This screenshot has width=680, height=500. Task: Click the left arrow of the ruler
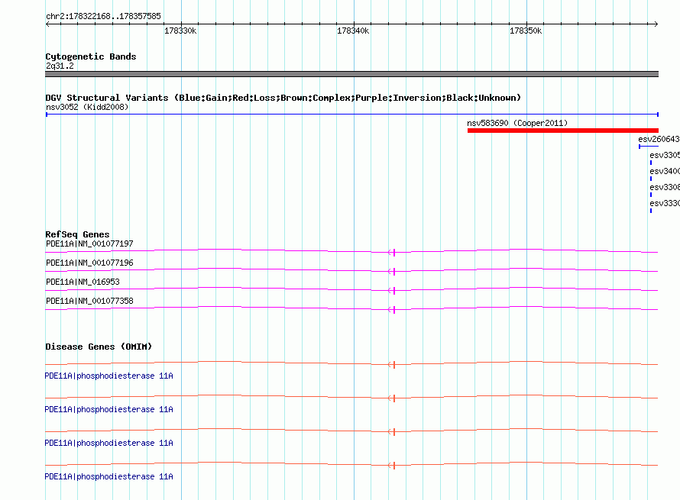tap(47, 24)
